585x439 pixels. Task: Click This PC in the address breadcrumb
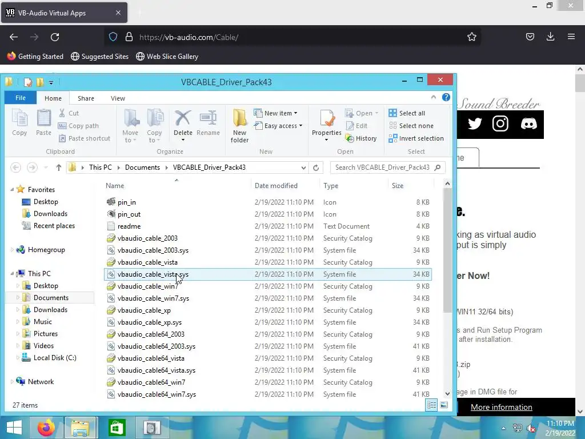(101, 167)
